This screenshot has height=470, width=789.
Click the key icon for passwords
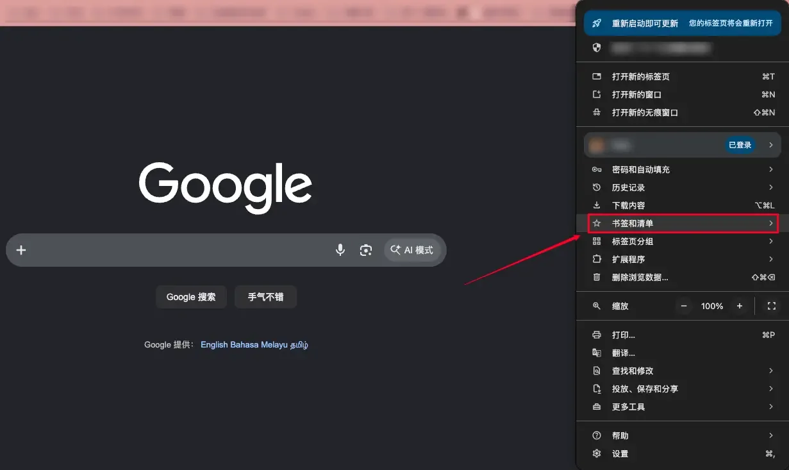597,169
